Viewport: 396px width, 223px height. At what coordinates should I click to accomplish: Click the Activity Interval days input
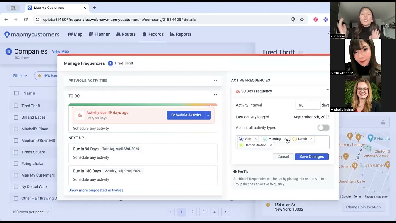click(x=308, y=105)
